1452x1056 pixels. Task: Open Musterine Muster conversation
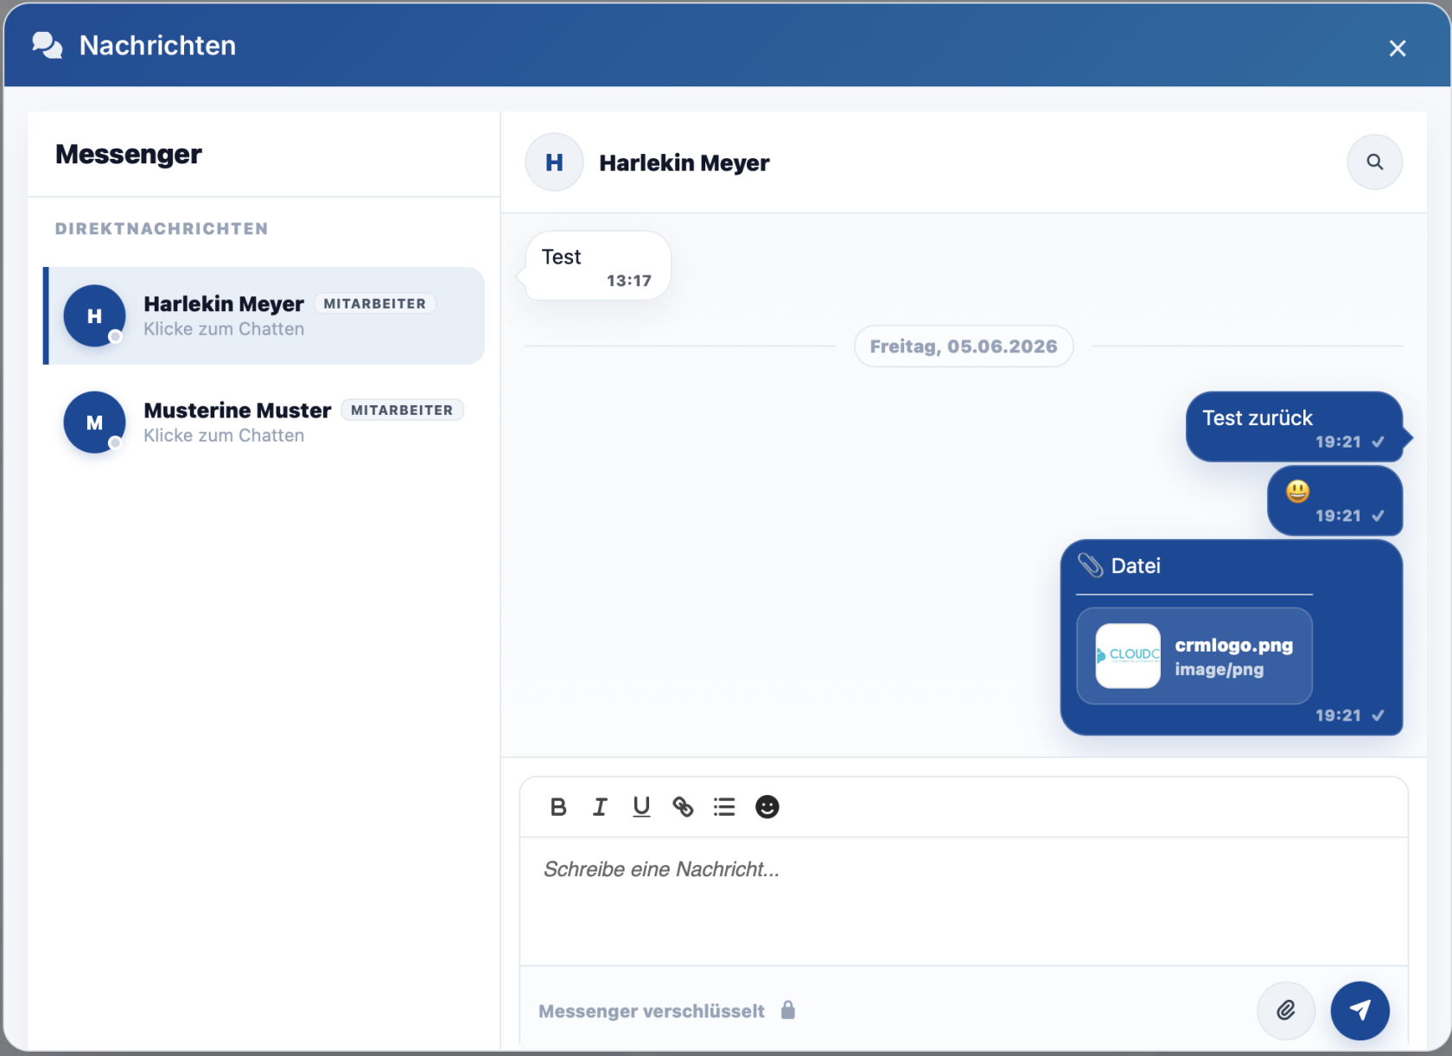coord(264,422)
